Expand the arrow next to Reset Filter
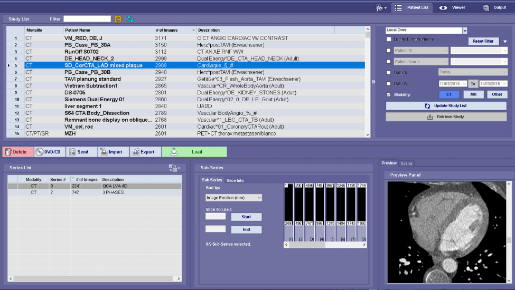 (x=504, y=41)
